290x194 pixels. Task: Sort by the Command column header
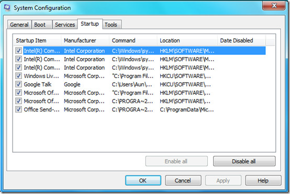click(133, 40)
